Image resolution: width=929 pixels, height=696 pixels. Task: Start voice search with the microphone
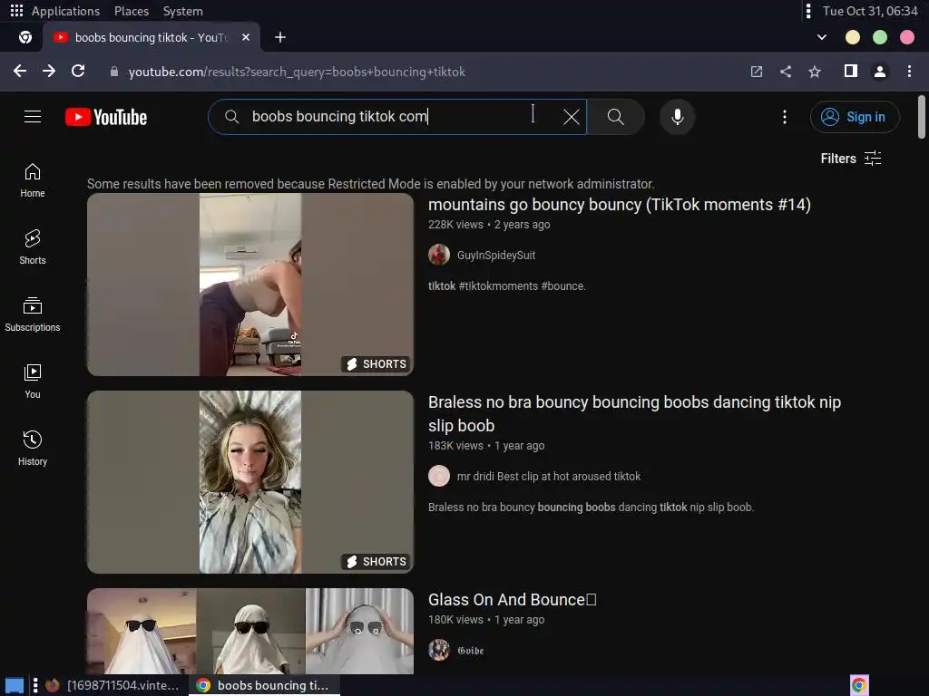pos(677,117)
